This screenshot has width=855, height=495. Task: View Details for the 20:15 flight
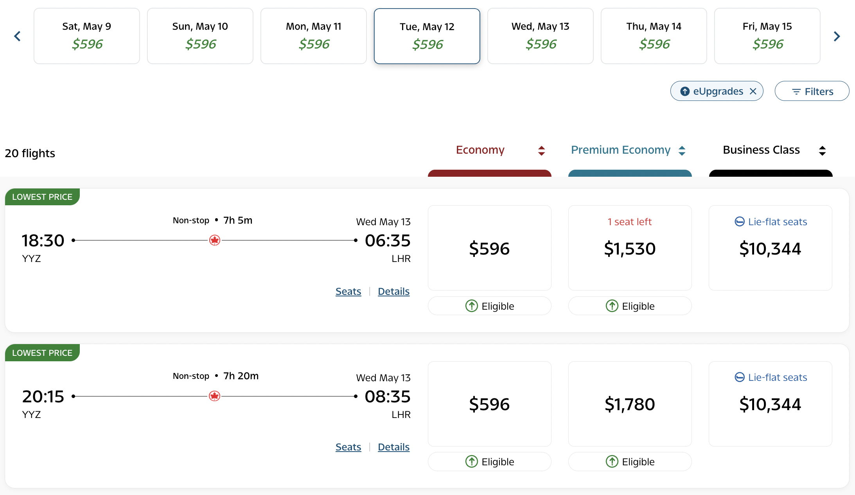pyautogui.click(x=393, y=447)
